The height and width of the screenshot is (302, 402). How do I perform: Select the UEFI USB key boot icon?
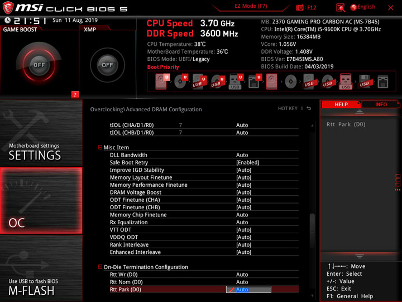[x=236, y=82]
